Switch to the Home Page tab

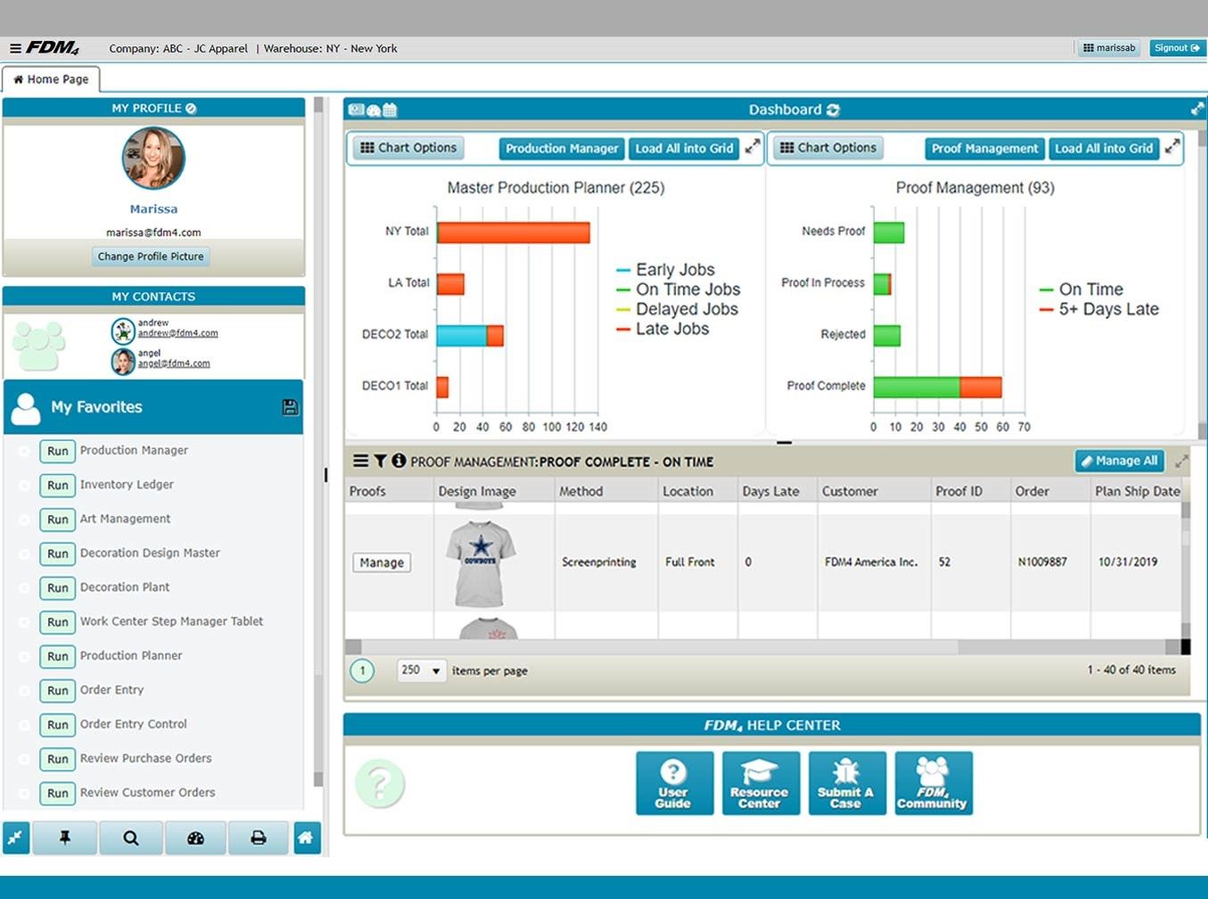[52, 79]
